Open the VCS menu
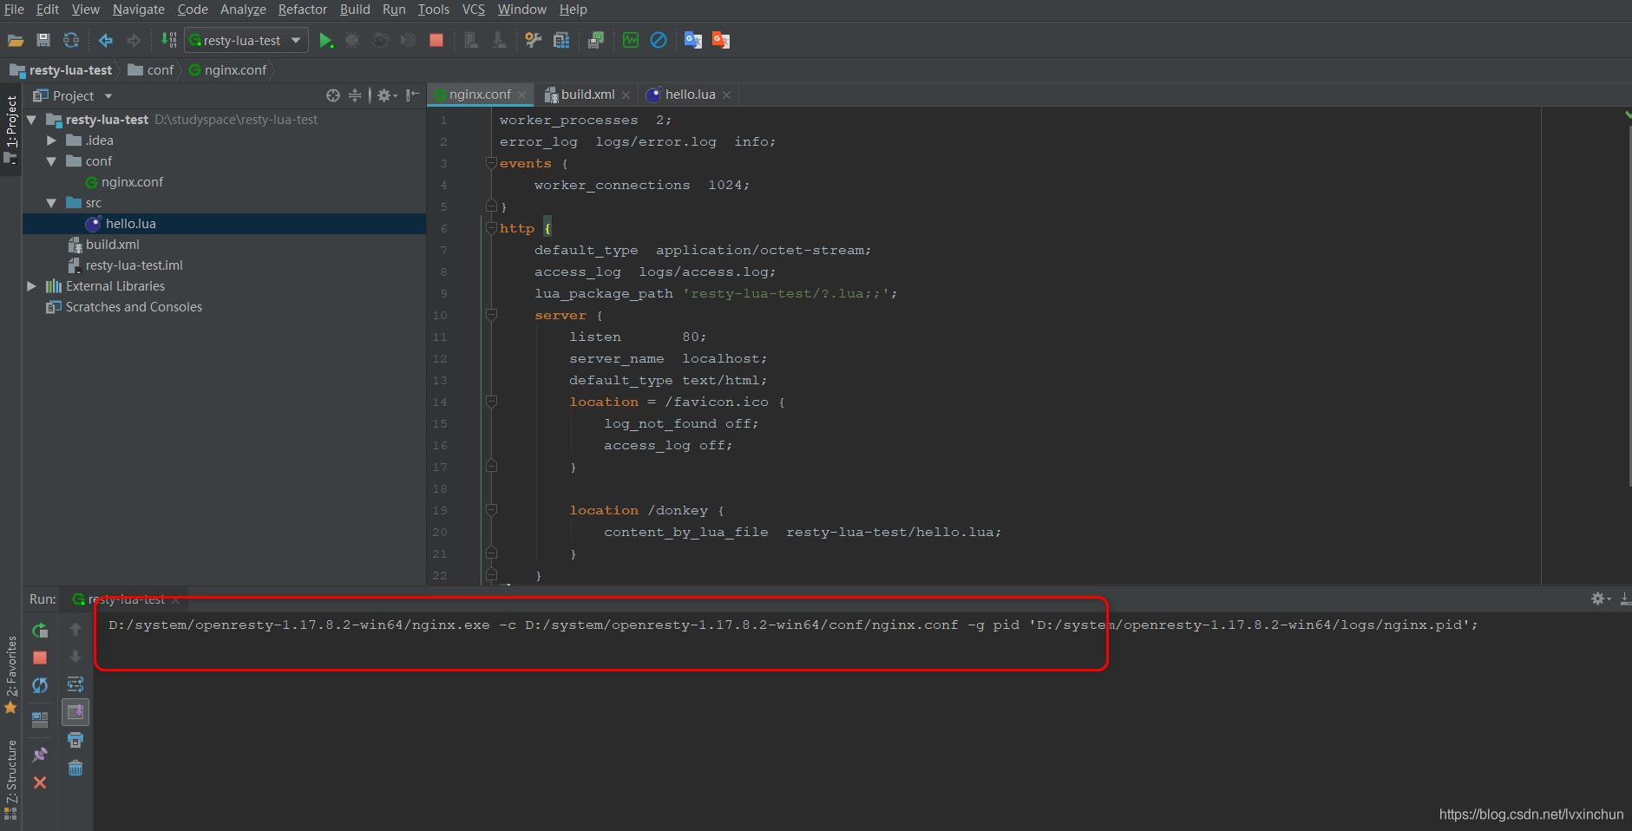1632x831 pixels. click(474, 10)
